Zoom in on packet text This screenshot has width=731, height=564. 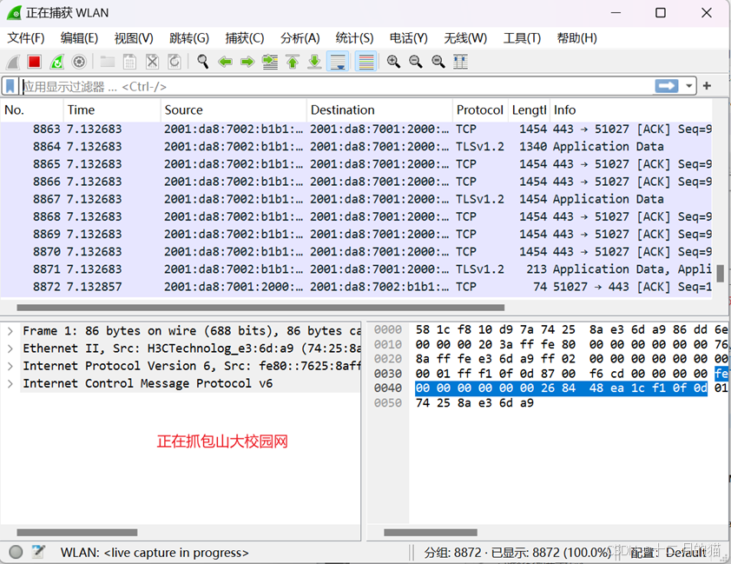[393, 62]
